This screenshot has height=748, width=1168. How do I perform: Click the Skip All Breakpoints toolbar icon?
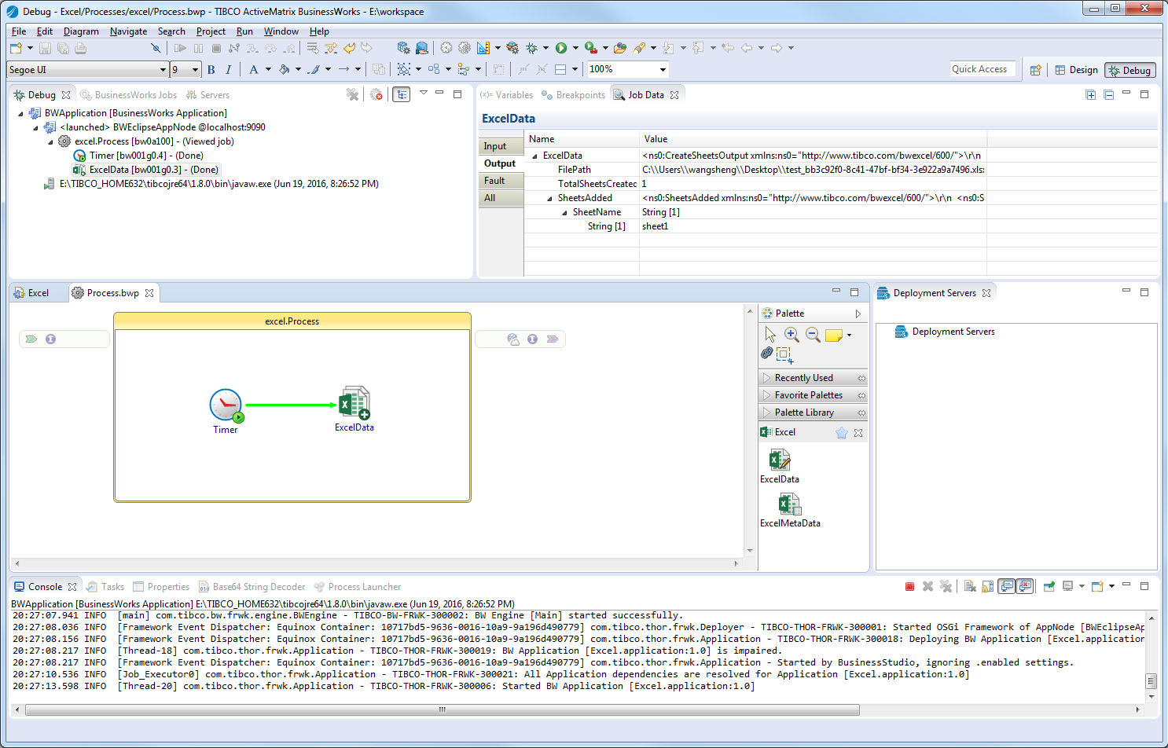156,48
